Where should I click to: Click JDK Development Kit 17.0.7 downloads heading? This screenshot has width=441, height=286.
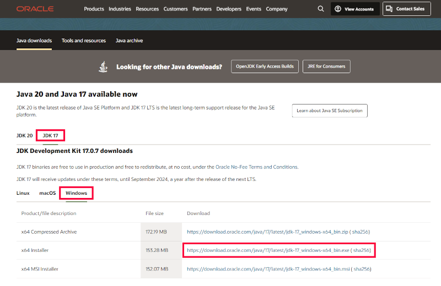74,151
